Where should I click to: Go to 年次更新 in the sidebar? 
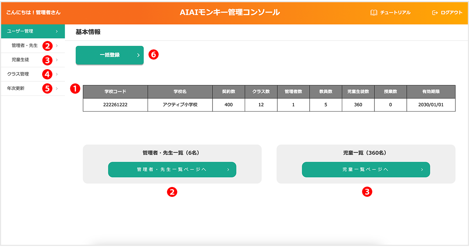16,88
